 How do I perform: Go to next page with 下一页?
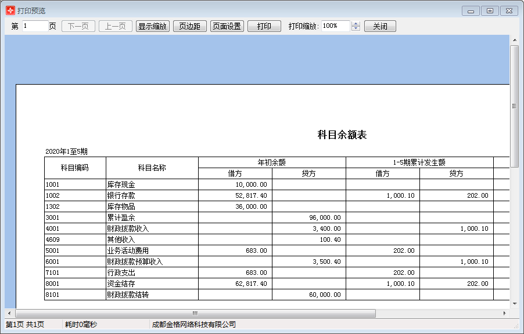tap(77, 26)
